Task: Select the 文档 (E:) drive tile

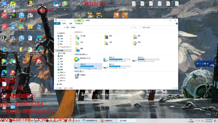Action: click(x=88, y=66)
